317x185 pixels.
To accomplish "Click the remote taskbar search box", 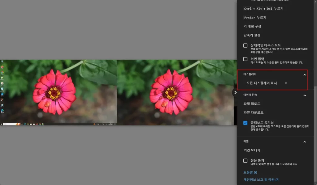I will [12, 124].
